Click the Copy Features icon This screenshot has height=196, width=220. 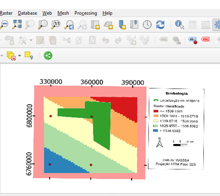(x=79, y=40)
